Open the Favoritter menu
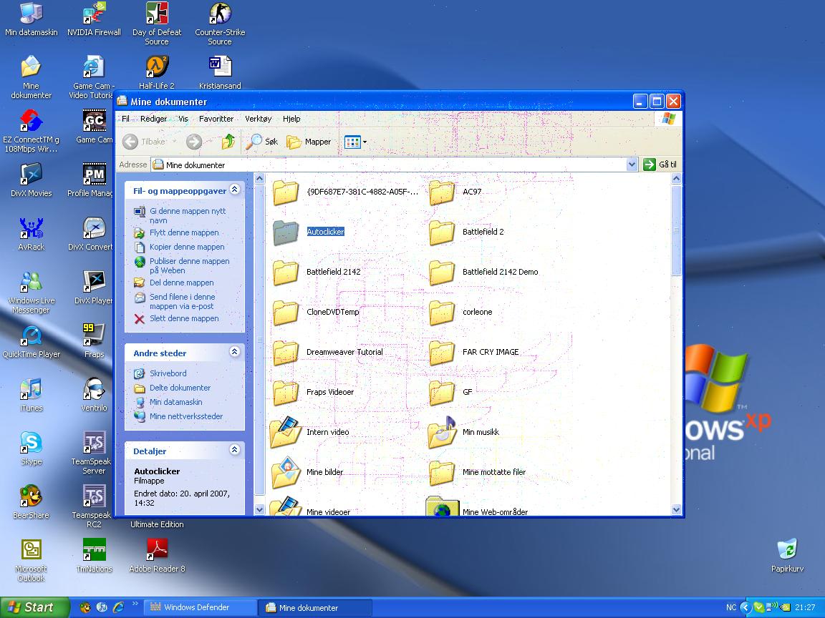The height and width of the screenshot is (618, 825). click(x=216, y=119)
